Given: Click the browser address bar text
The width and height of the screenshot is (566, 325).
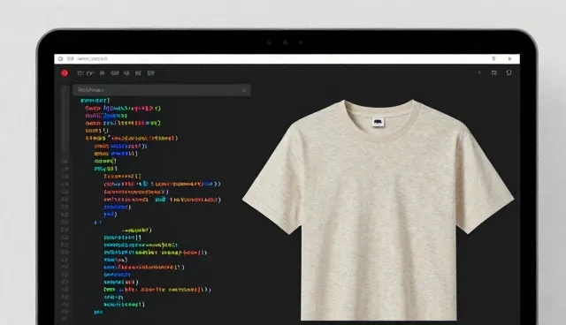Looking at the screenshot, I should tap(92, 59).
